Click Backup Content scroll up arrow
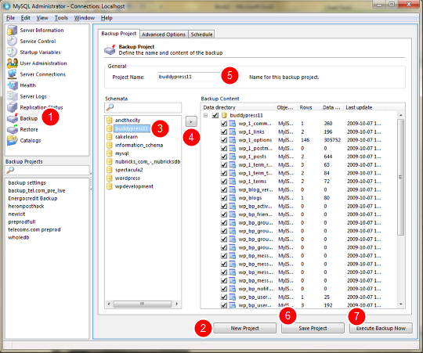 (x=401, y=115)
